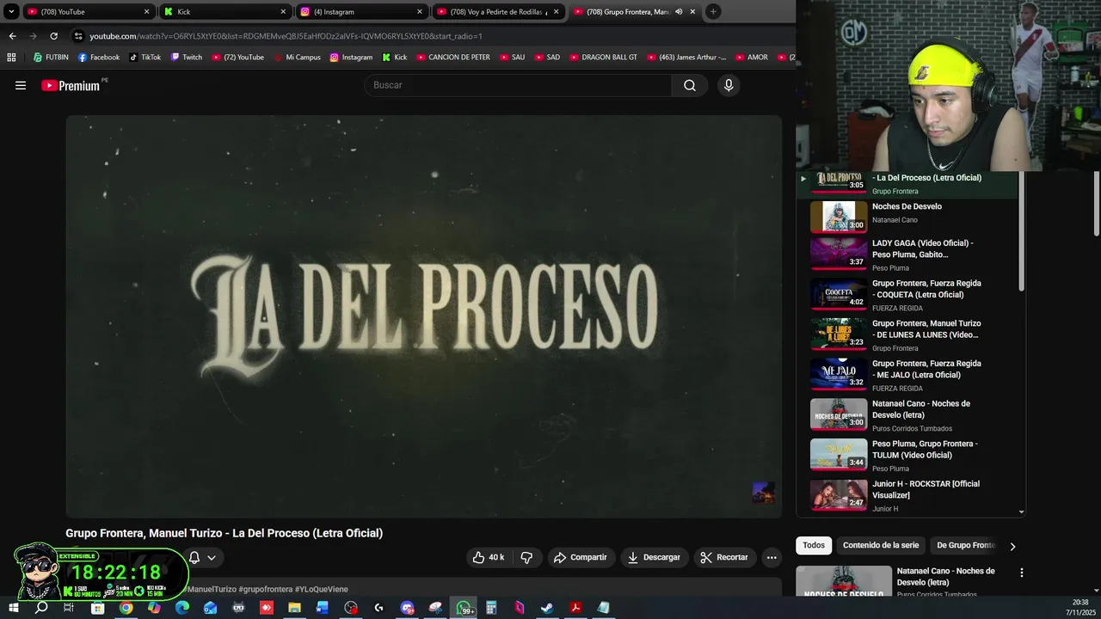Screen dimensions: 1101x619
Task: Open Adobe Acrobat from taskbar
Action: [x=575, y=608]
